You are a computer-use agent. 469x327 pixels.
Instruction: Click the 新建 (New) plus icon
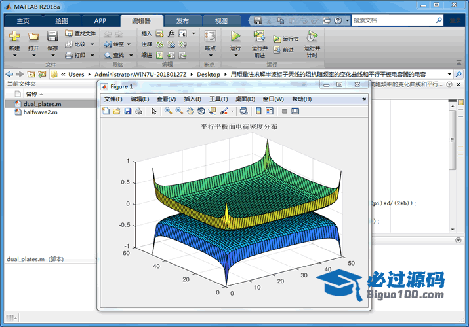click(14, 36)
